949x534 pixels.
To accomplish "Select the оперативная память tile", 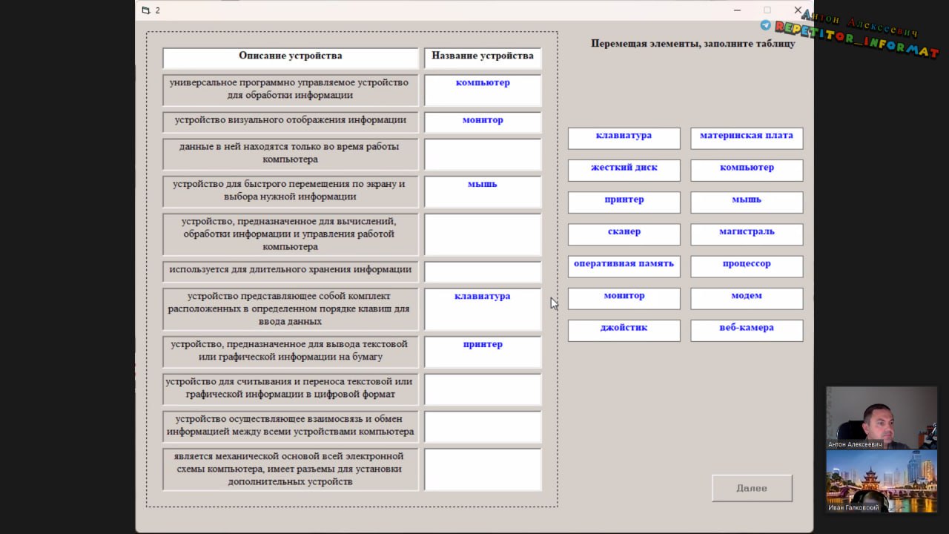I will 624,266.
